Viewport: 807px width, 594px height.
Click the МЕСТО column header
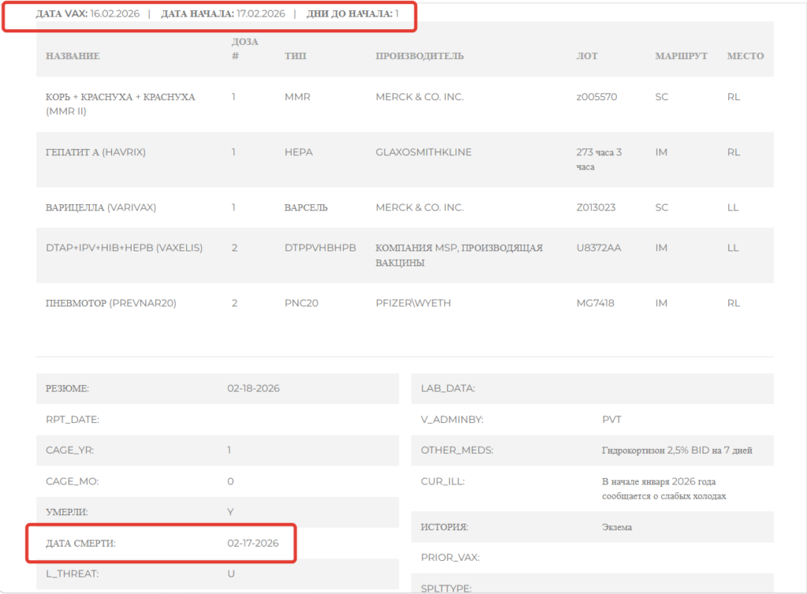(746, 56)
